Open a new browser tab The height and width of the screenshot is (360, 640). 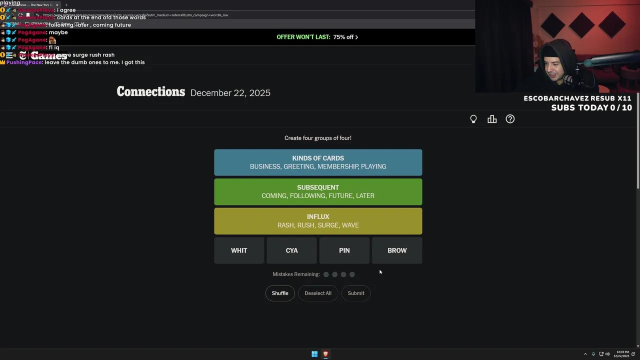tap(66, 4)
